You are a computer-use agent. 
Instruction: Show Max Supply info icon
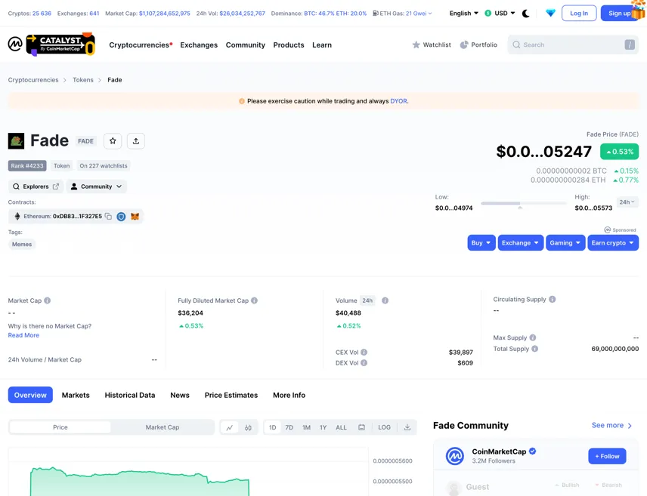[x=533, y=337]
